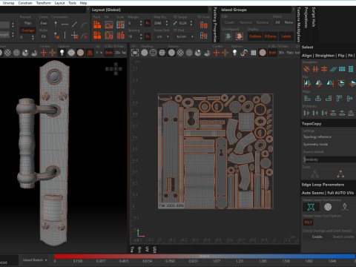Screen dimensions: 356x267
Task: Click the right TopoCopy Tools icon
Action: (x=340, y=174)
